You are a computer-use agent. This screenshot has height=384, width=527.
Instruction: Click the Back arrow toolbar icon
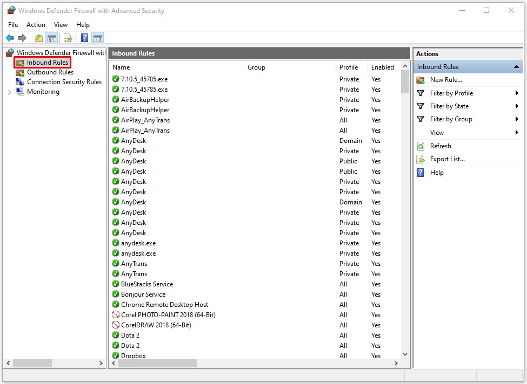10,38
